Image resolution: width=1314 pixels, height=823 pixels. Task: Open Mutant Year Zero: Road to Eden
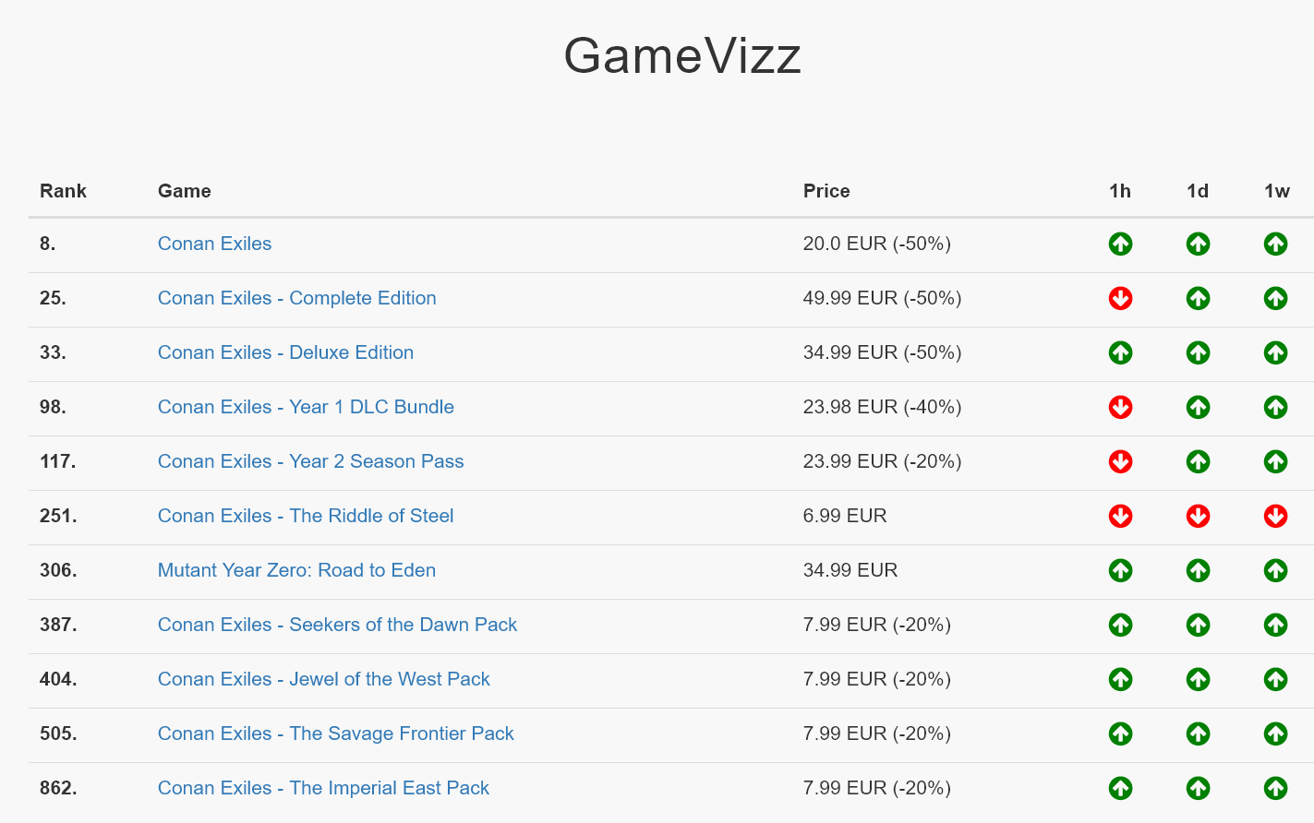coord(296,570)
